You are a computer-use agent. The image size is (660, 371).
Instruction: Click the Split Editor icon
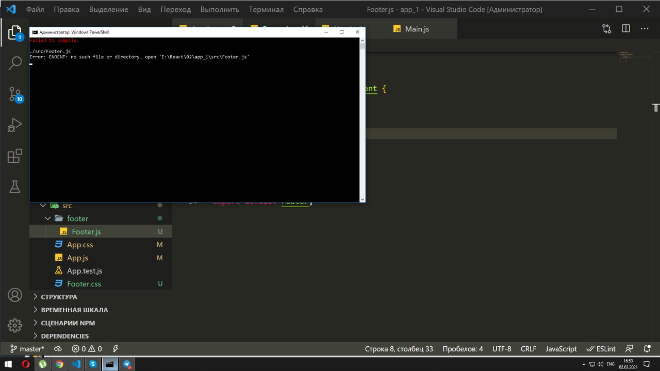pyautogui.click(x=625, y=29)
